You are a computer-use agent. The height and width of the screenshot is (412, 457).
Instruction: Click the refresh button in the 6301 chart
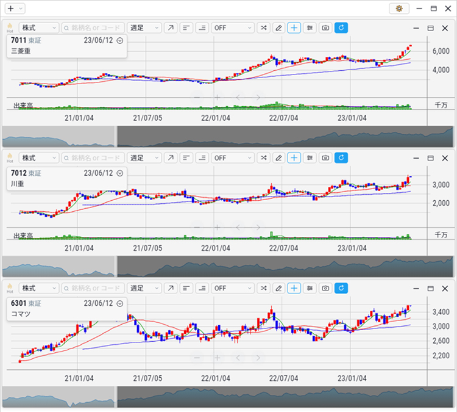(x=341, y=288)
